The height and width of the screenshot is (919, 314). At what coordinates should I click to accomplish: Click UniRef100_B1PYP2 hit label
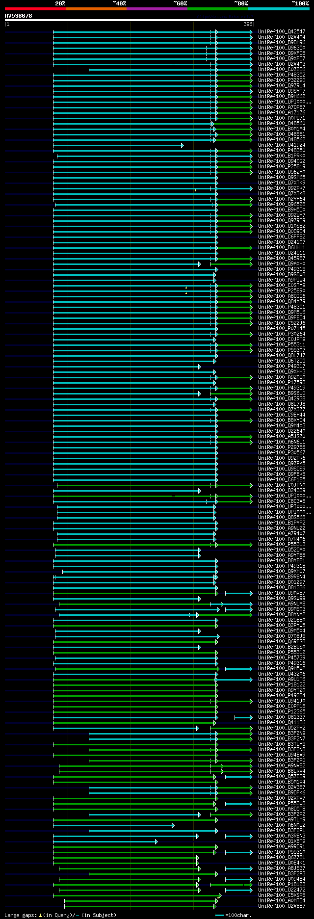coord(282,523)
